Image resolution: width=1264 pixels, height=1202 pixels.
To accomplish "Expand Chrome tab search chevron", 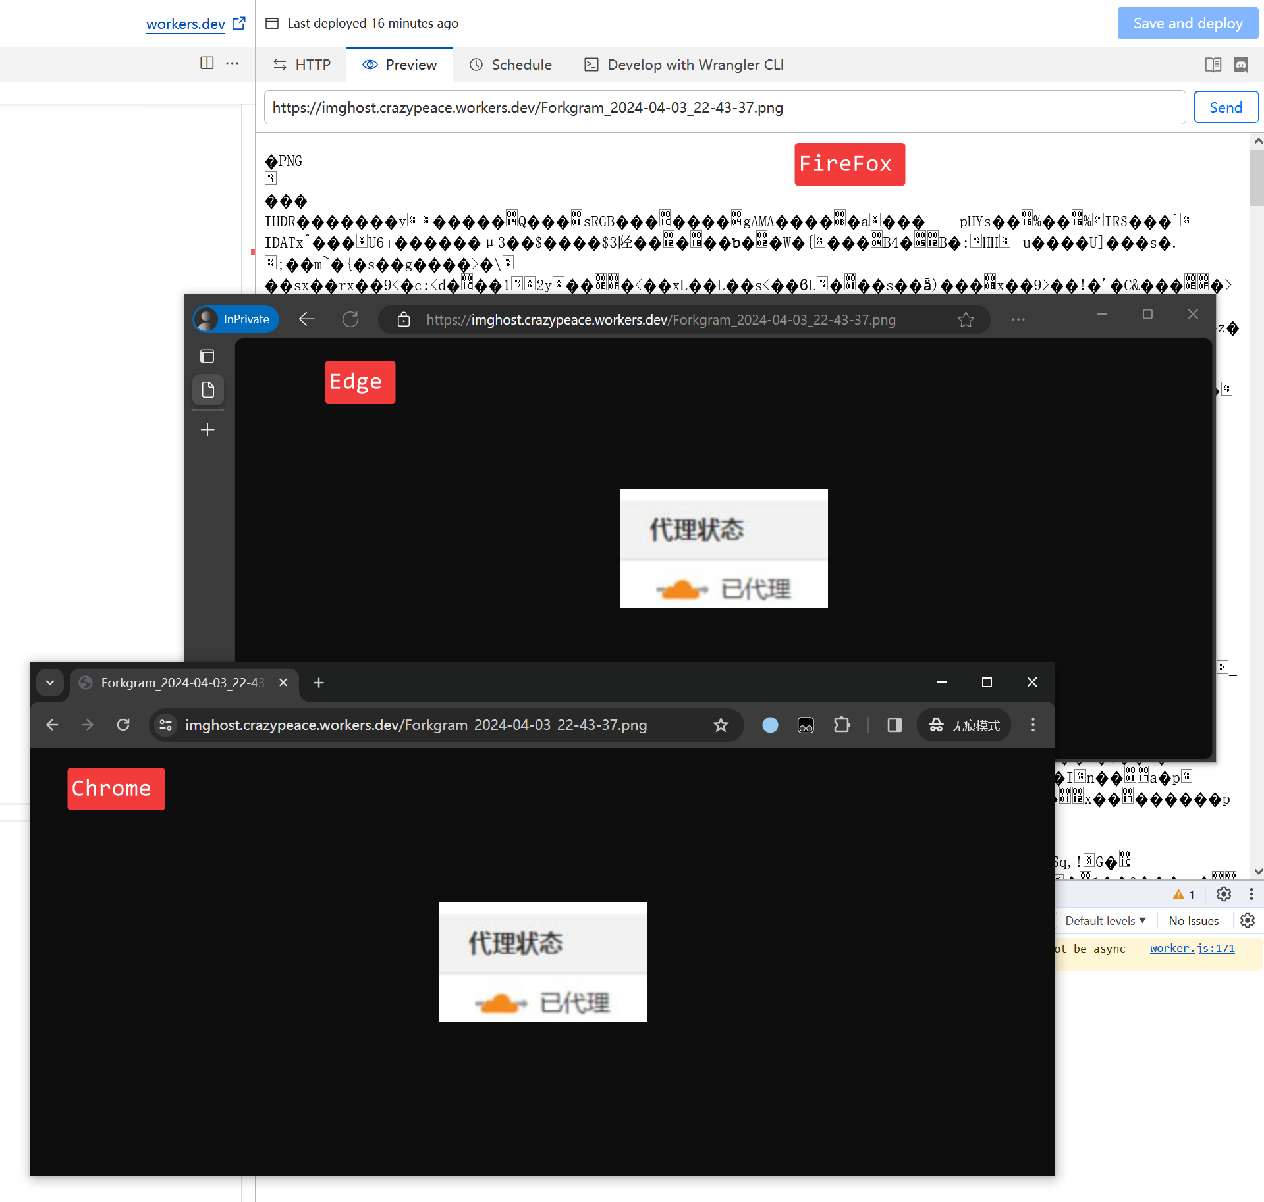I will tap(50, 683).
